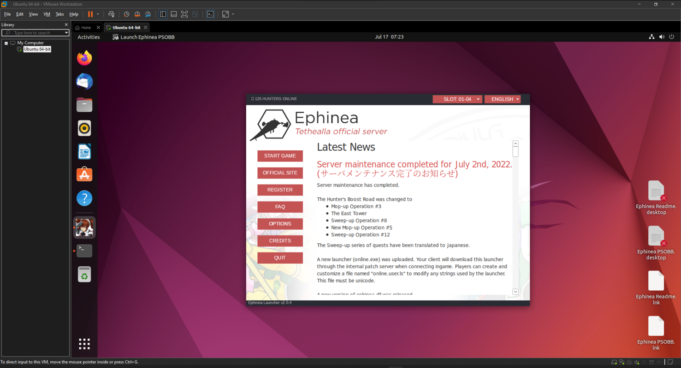Click the sound card status icon
Image resolution: width=681 pixels, height=368 pixels.
click(637, 362)
